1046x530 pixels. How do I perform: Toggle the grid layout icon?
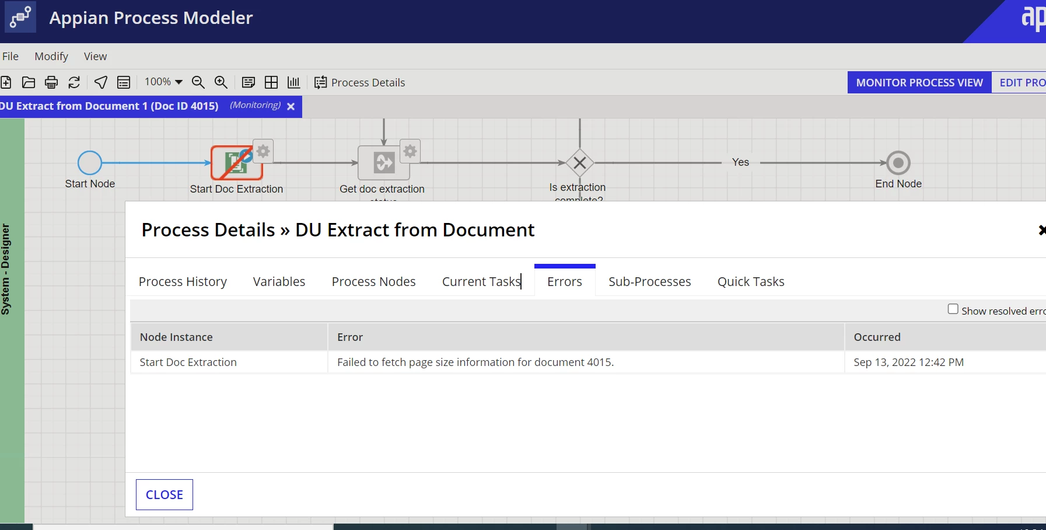[x=271, y=82]
